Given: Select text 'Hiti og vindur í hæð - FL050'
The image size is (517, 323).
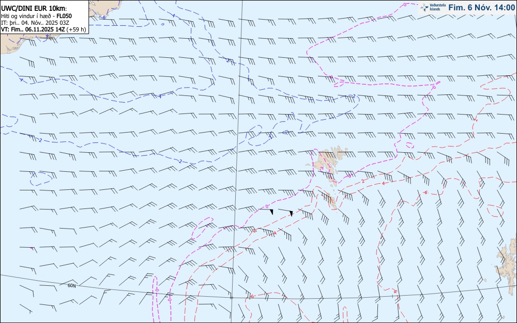Looking at the screenshot, I should pyautogui.click(x=37, y=16).
